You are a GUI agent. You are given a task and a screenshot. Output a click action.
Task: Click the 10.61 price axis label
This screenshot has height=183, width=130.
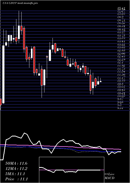click(121, 87)
